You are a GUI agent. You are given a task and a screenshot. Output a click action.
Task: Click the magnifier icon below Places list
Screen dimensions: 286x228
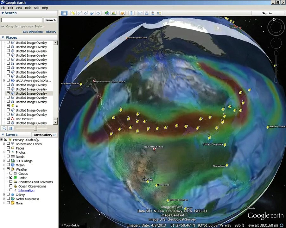[4, 128]
